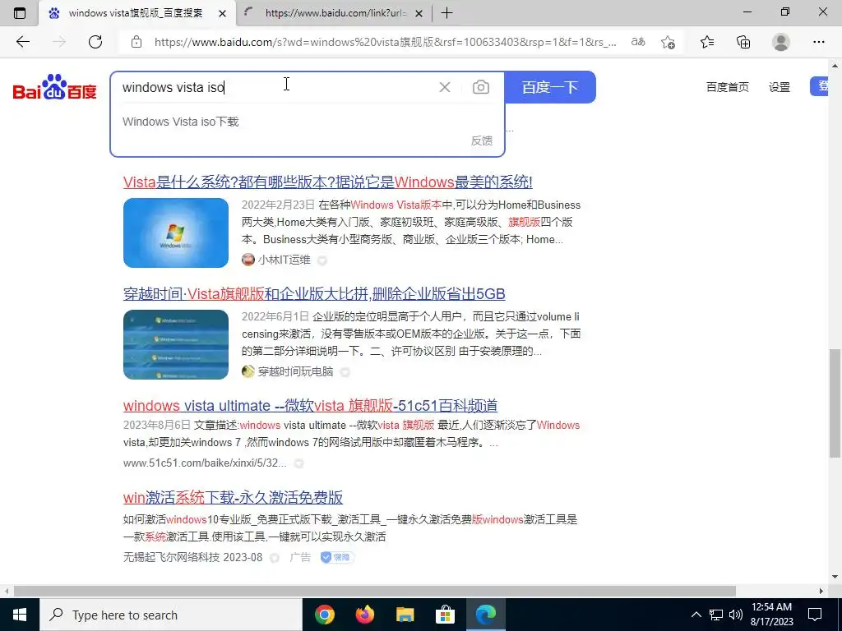This screenshot has width=842, height=631.
Task: Open camera image search
Action: [x=480, y=87]
